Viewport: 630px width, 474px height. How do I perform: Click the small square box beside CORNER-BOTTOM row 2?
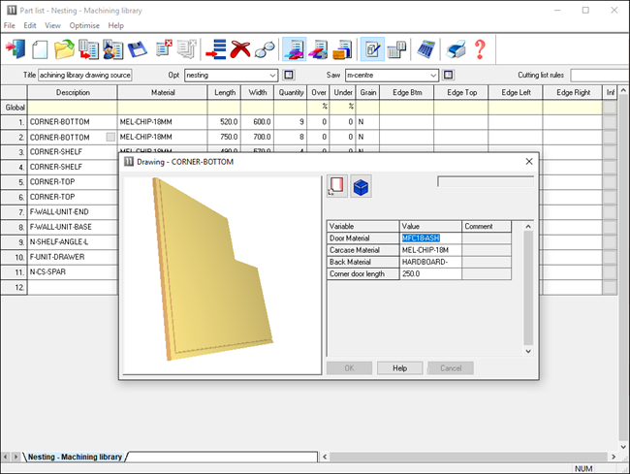[111, 138]
